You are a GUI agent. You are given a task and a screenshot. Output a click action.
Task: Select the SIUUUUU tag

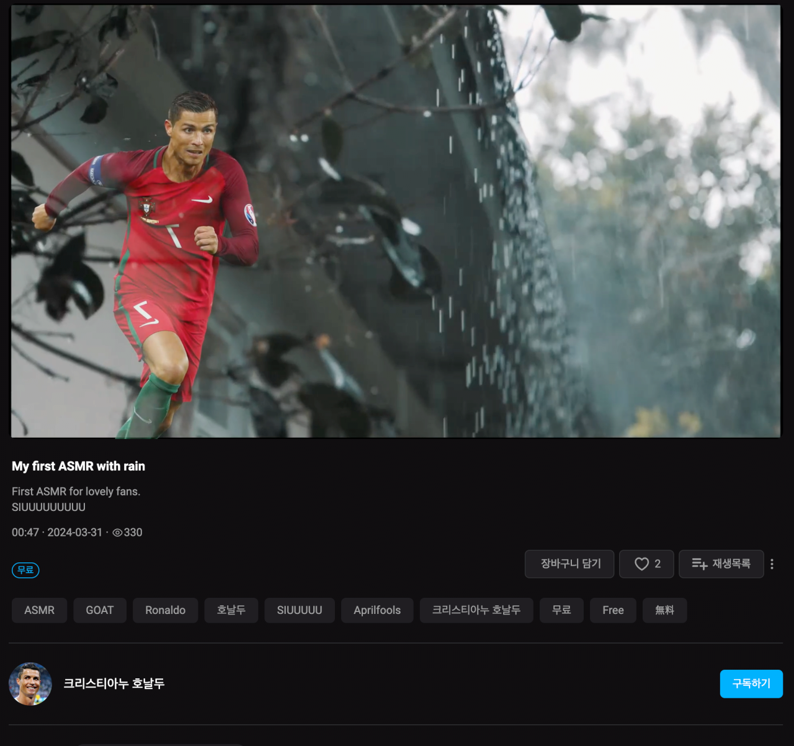click(x=300, y=610)
